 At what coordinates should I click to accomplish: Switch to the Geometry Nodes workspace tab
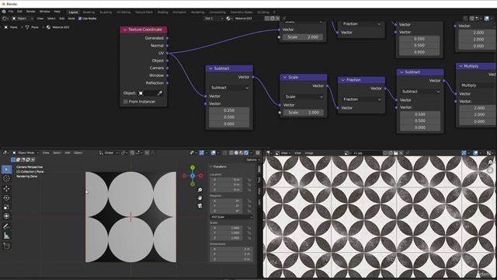tap(242, 12)
